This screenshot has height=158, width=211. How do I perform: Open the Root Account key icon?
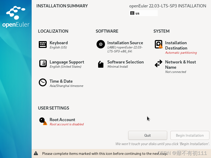[x=43, y=121]
